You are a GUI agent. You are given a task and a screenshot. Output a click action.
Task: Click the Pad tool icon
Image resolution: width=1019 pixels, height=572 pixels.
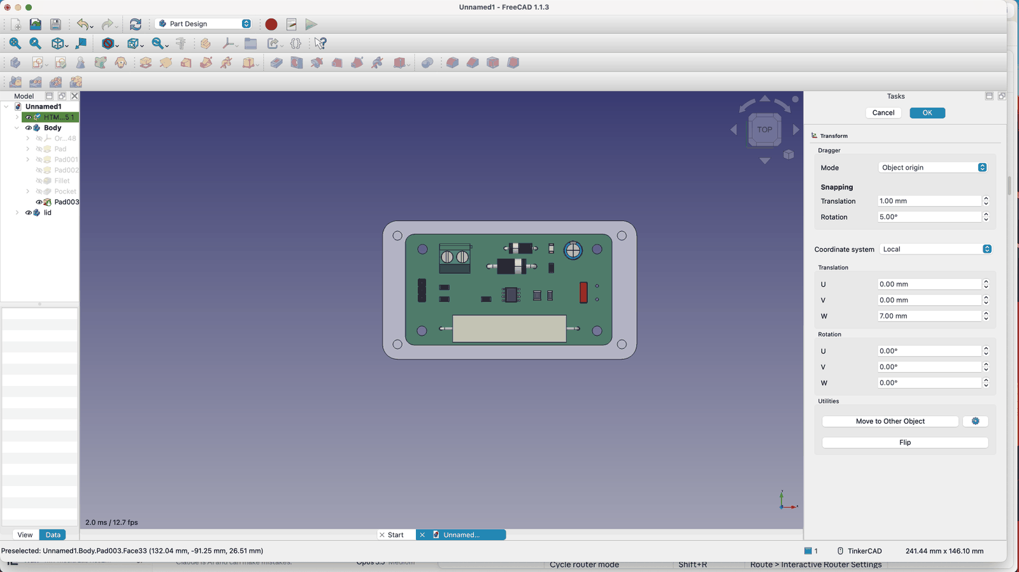145,62
